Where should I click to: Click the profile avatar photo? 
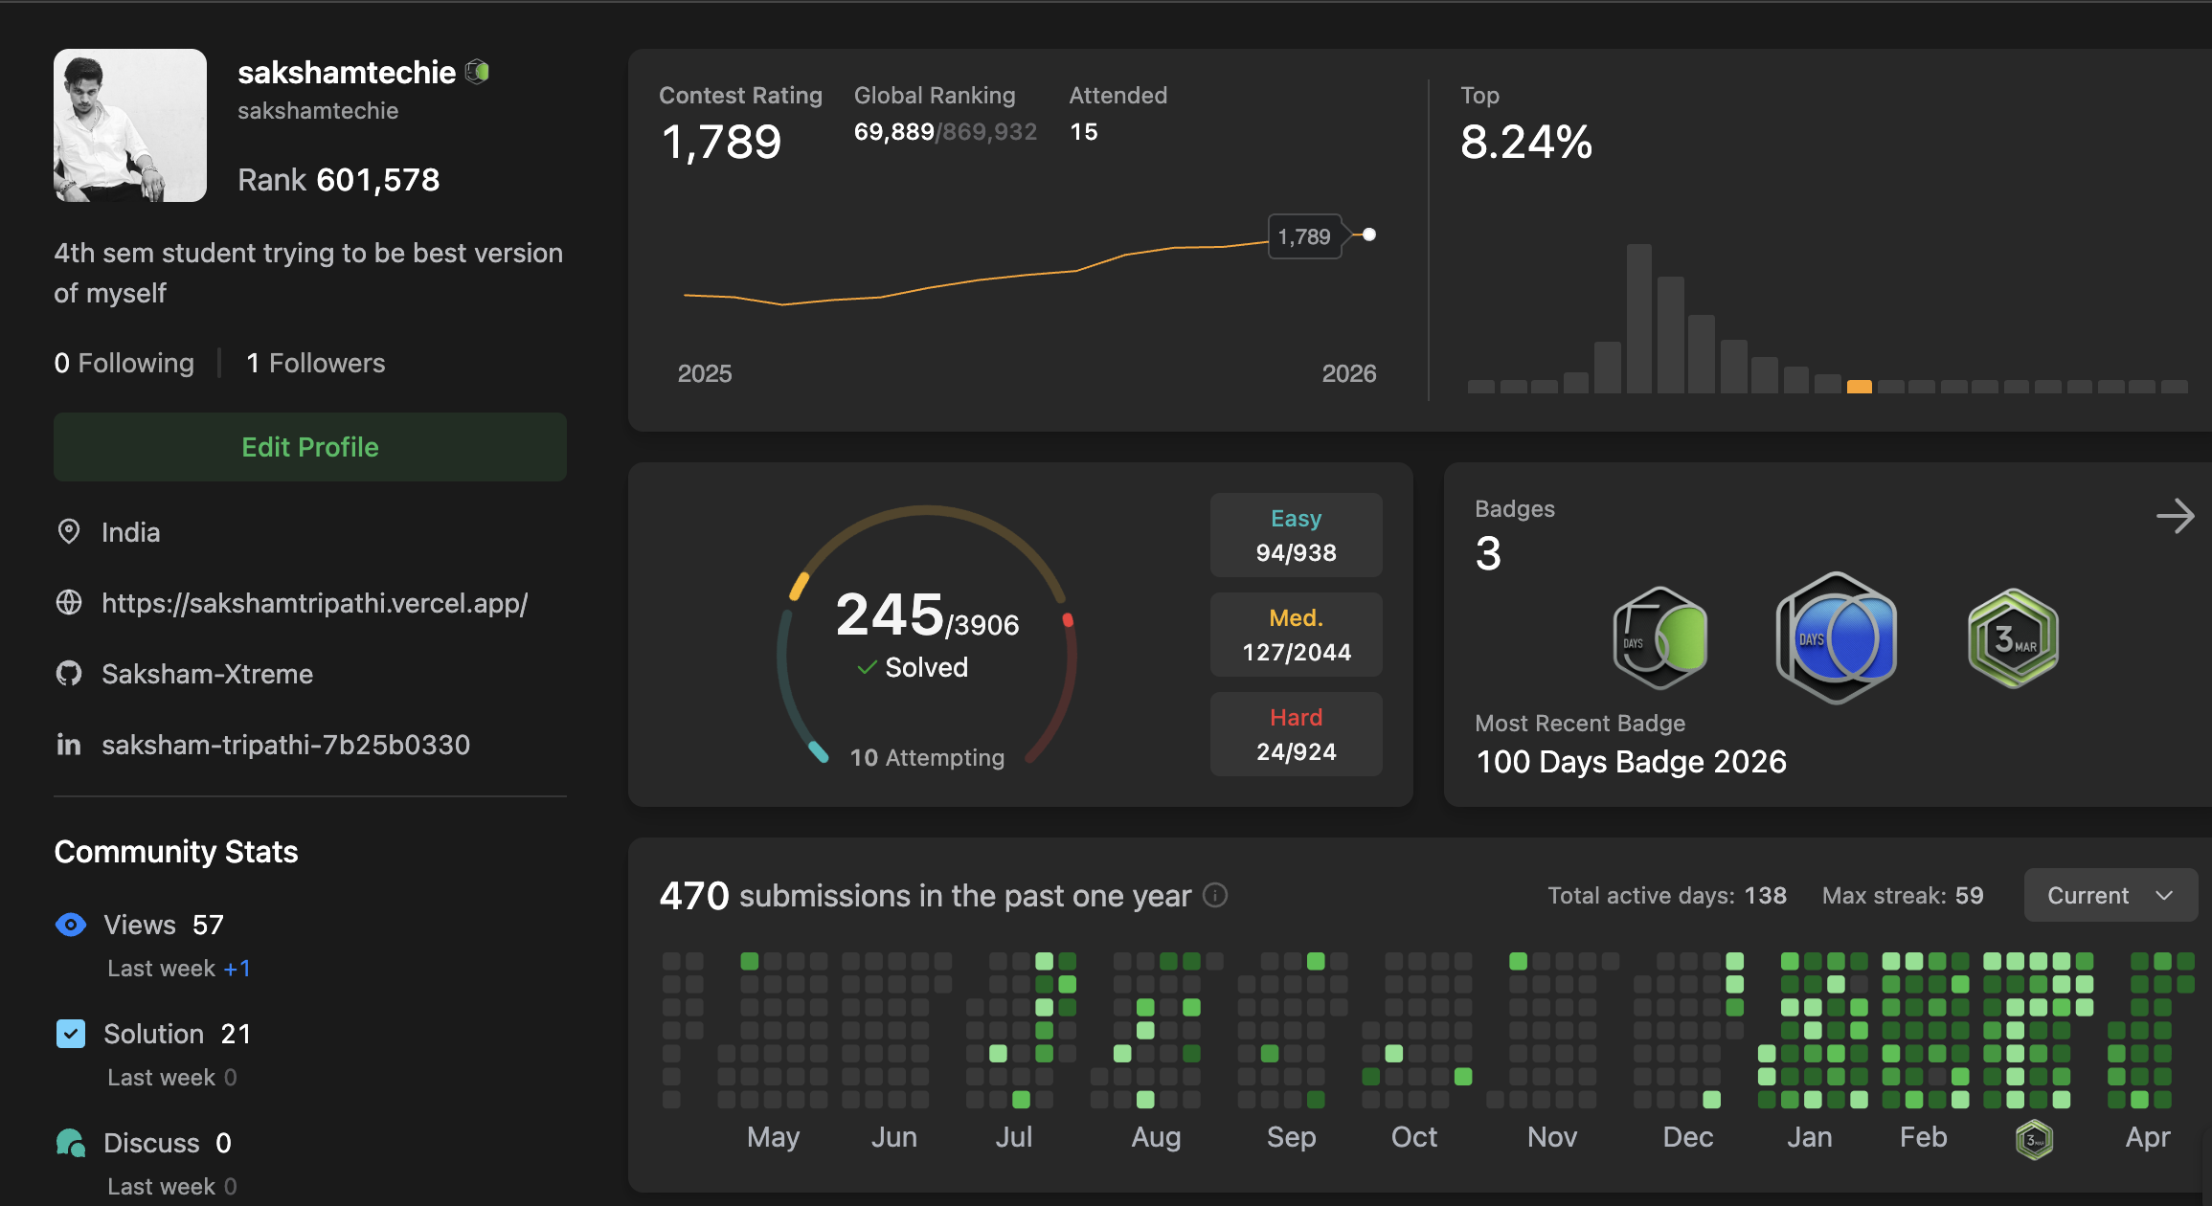[130, 125]
